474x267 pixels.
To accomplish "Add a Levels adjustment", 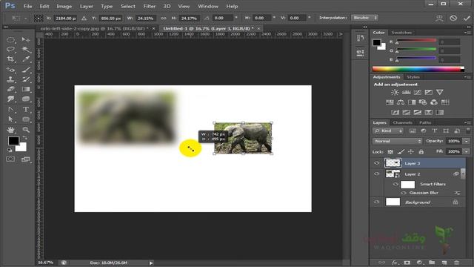I will point(406,92).
